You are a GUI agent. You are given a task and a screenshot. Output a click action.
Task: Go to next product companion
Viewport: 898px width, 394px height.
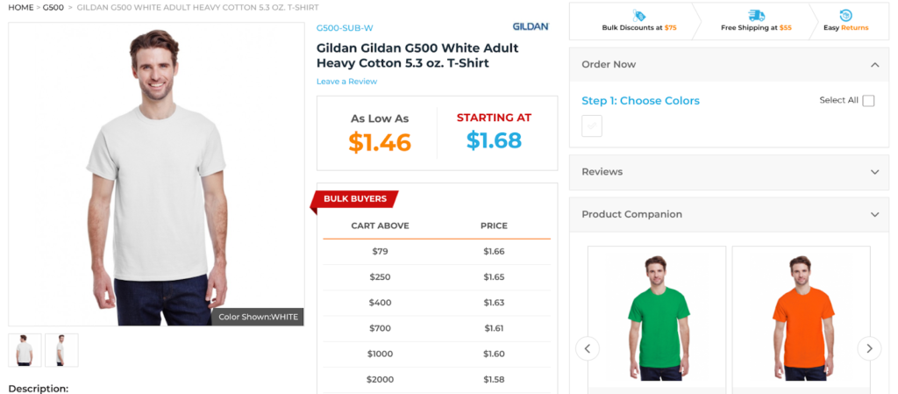(868, 348)
